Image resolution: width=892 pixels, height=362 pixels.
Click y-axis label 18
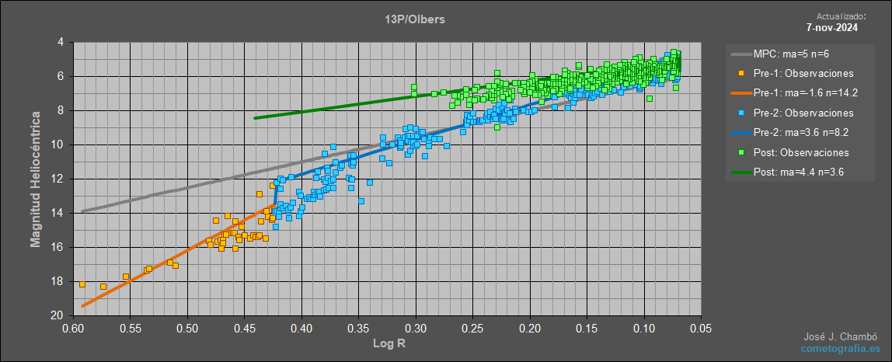(x=58, y=281)
